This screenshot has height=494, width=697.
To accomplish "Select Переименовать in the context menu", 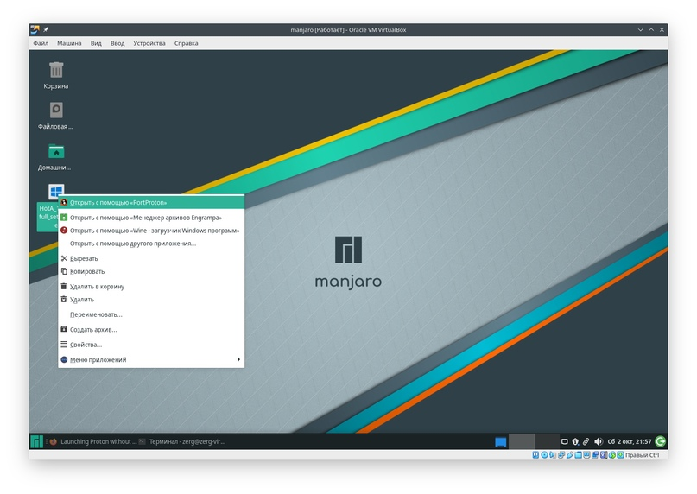I will coord(151,314).
